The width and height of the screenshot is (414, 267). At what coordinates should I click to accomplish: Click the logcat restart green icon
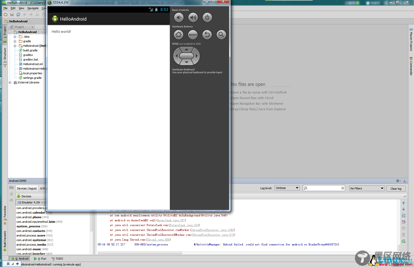click(404, 241)
